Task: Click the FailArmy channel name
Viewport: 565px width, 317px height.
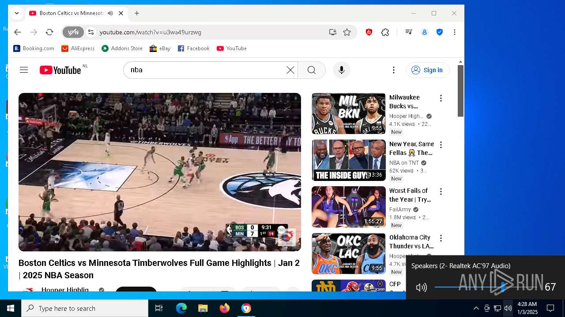Action: 400,210
